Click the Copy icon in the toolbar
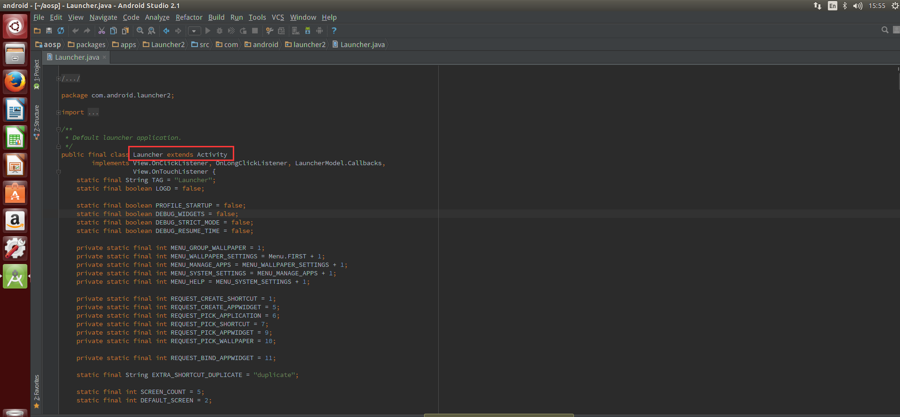Viewport: 900px width, 417px height. [x=113, y=31]
